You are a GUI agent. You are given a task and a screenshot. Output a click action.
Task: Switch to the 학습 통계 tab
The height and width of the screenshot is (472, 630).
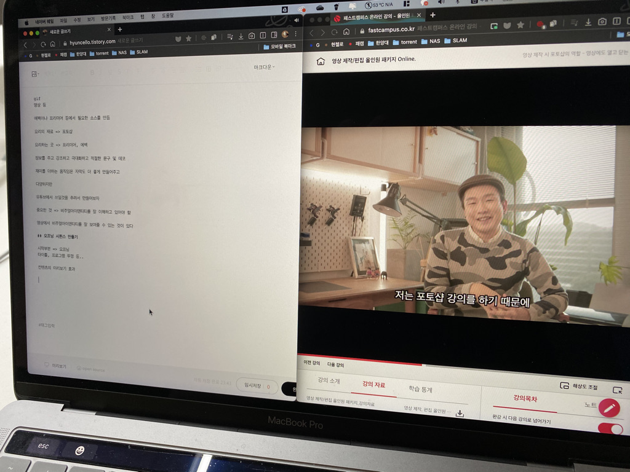pyautogui.click(x=421, y=388)
